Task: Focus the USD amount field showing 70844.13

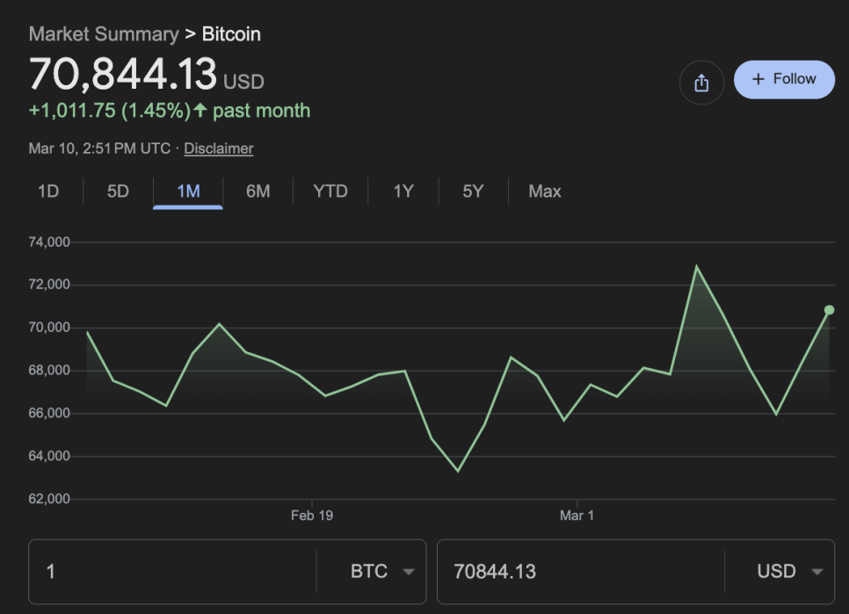Action: pos(580,572)
